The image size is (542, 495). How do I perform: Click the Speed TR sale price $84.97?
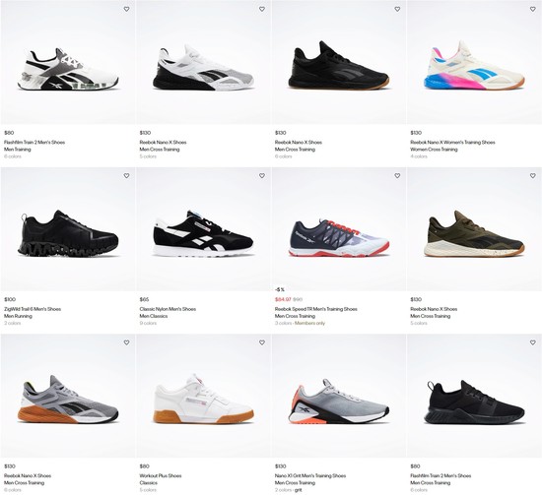(283, 299)
